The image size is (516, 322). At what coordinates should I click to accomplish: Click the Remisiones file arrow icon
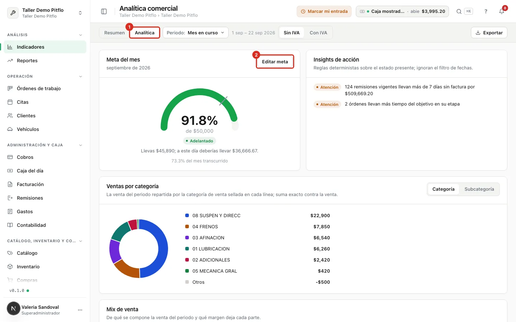click(10, 198)
